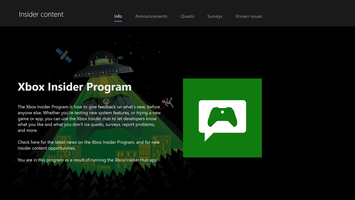The height and width of the screenshot is (200, 355).
Task: Select the Surveys tab
Action: pyautogui.click(x=215, y=16)
